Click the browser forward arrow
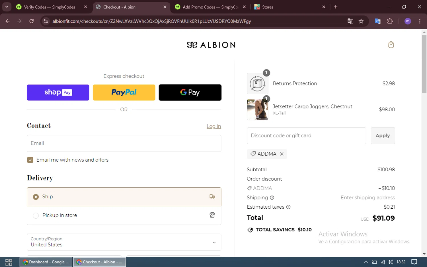The height and width of the screenshot is (267, 427). (19, 21)
